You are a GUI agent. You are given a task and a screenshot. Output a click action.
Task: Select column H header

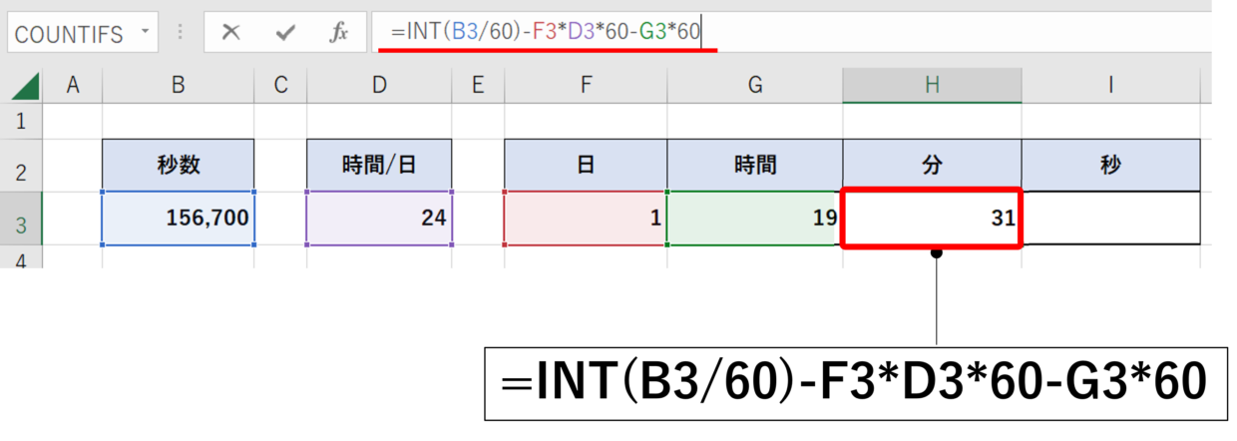[x=932, y=86]
